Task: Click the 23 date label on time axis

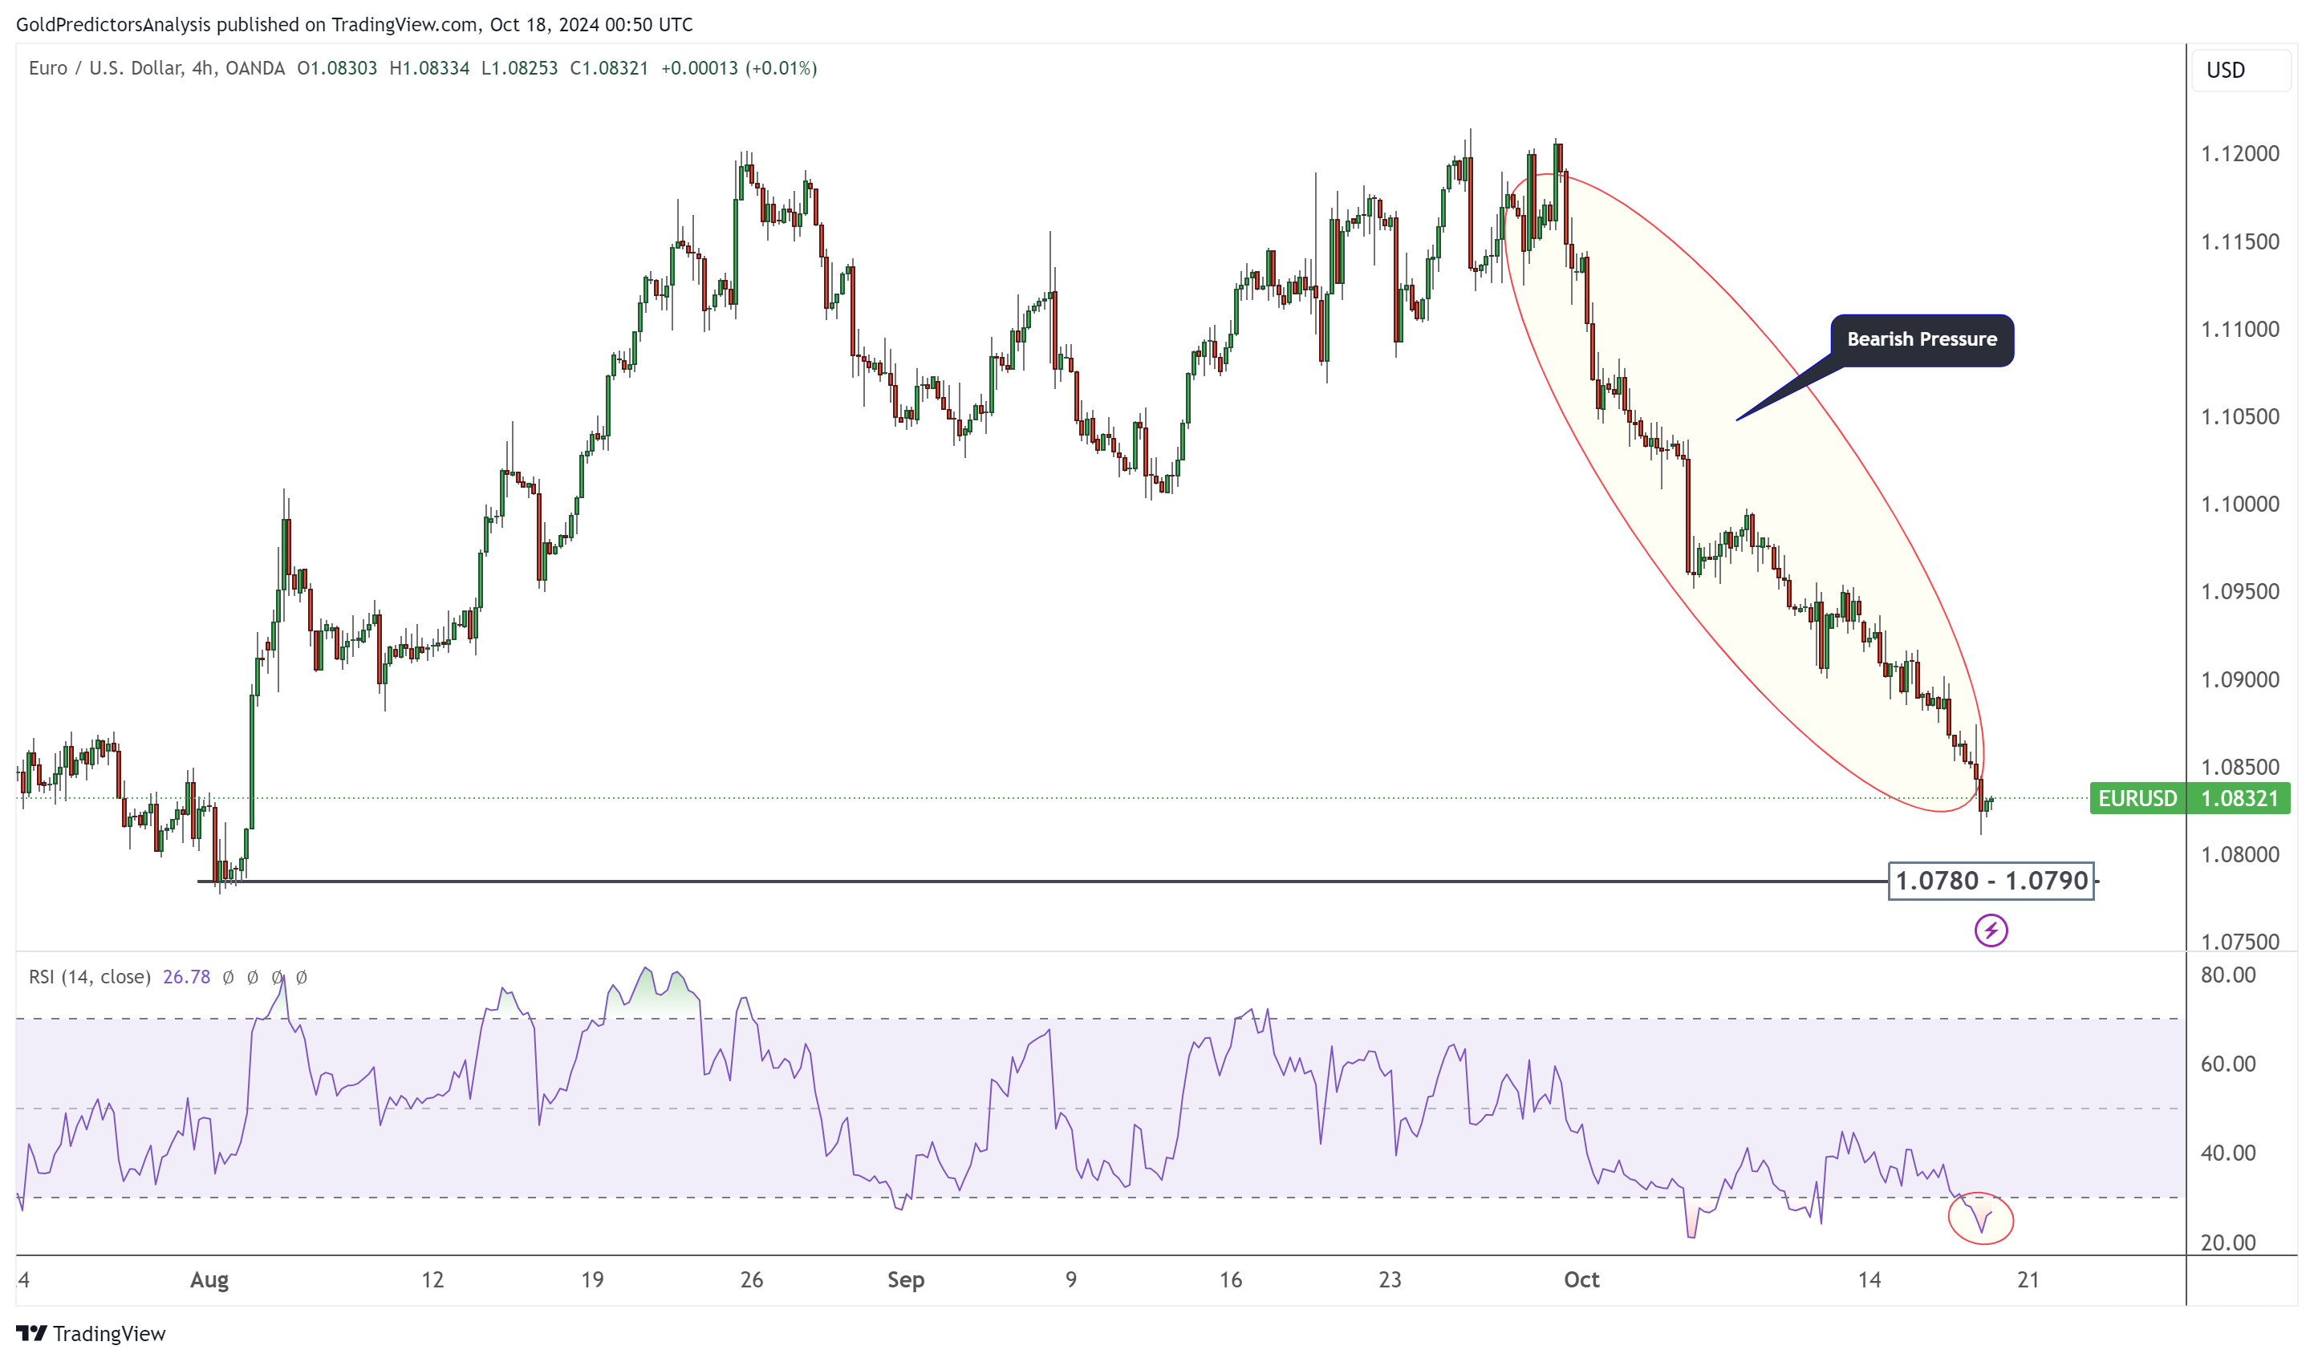Action: point(1390,1279)
